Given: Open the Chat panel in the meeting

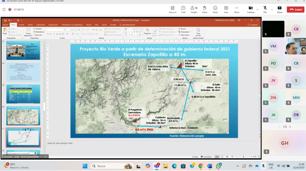Looking at the screenshot, I should 183,9.
